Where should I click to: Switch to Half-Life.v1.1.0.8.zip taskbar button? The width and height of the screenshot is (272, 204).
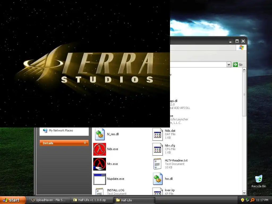point(92,200)
